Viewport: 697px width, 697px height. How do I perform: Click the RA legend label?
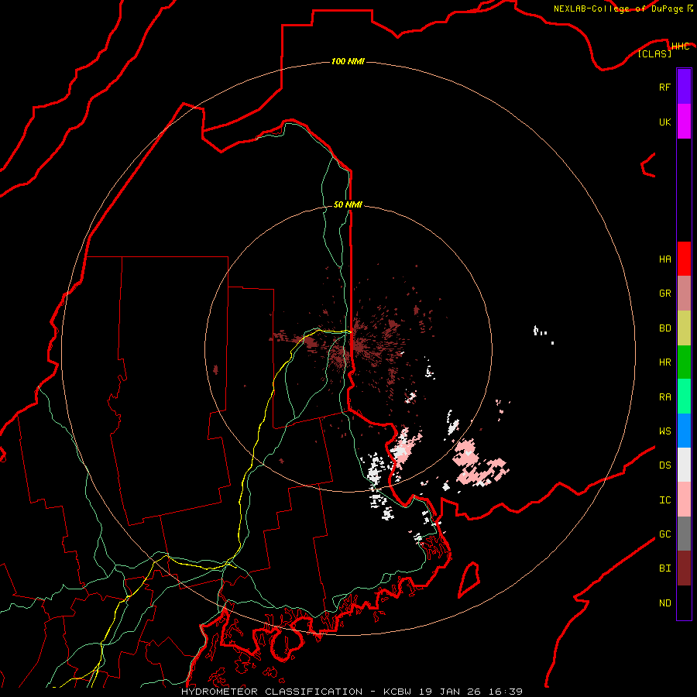[x=664, y=397]
